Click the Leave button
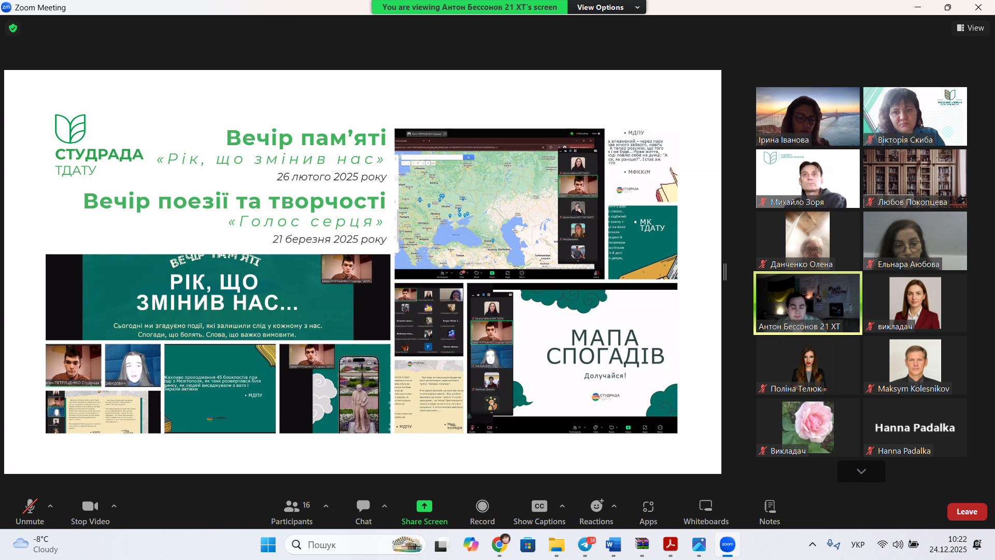 coord(967,511)
